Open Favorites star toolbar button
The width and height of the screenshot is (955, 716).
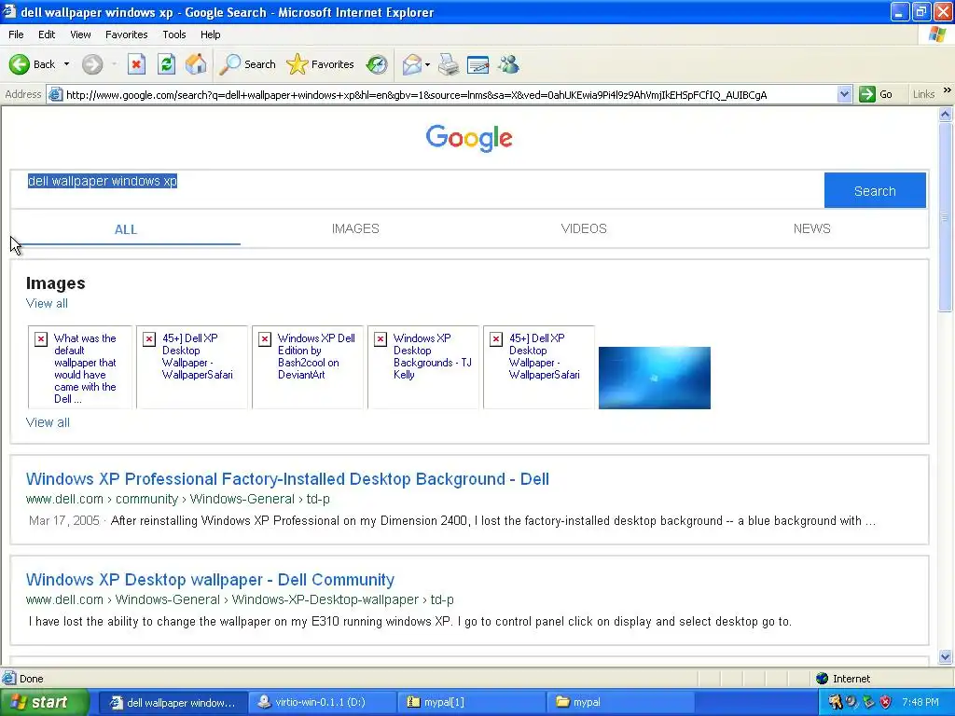tap(320, 64)
